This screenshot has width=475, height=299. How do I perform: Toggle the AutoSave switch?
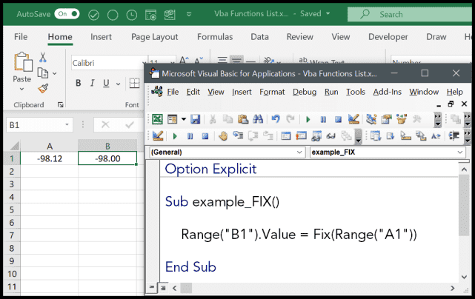[x=67, y=14]
